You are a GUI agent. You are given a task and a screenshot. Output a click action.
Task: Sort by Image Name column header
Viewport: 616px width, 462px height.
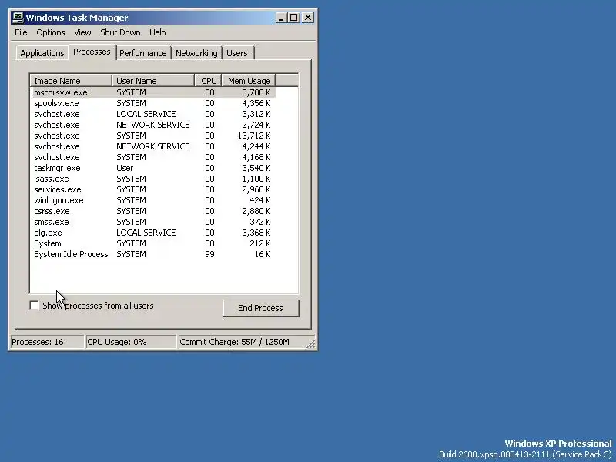pos(71,81)
